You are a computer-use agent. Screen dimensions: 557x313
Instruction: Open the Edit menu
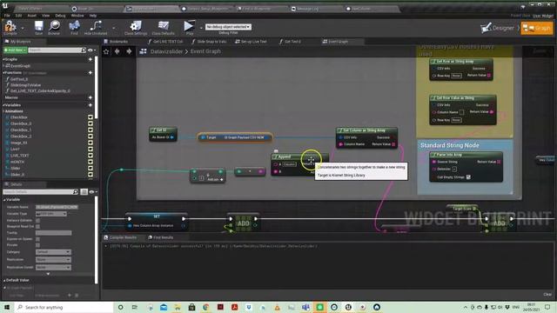click(x=18, y=16)
